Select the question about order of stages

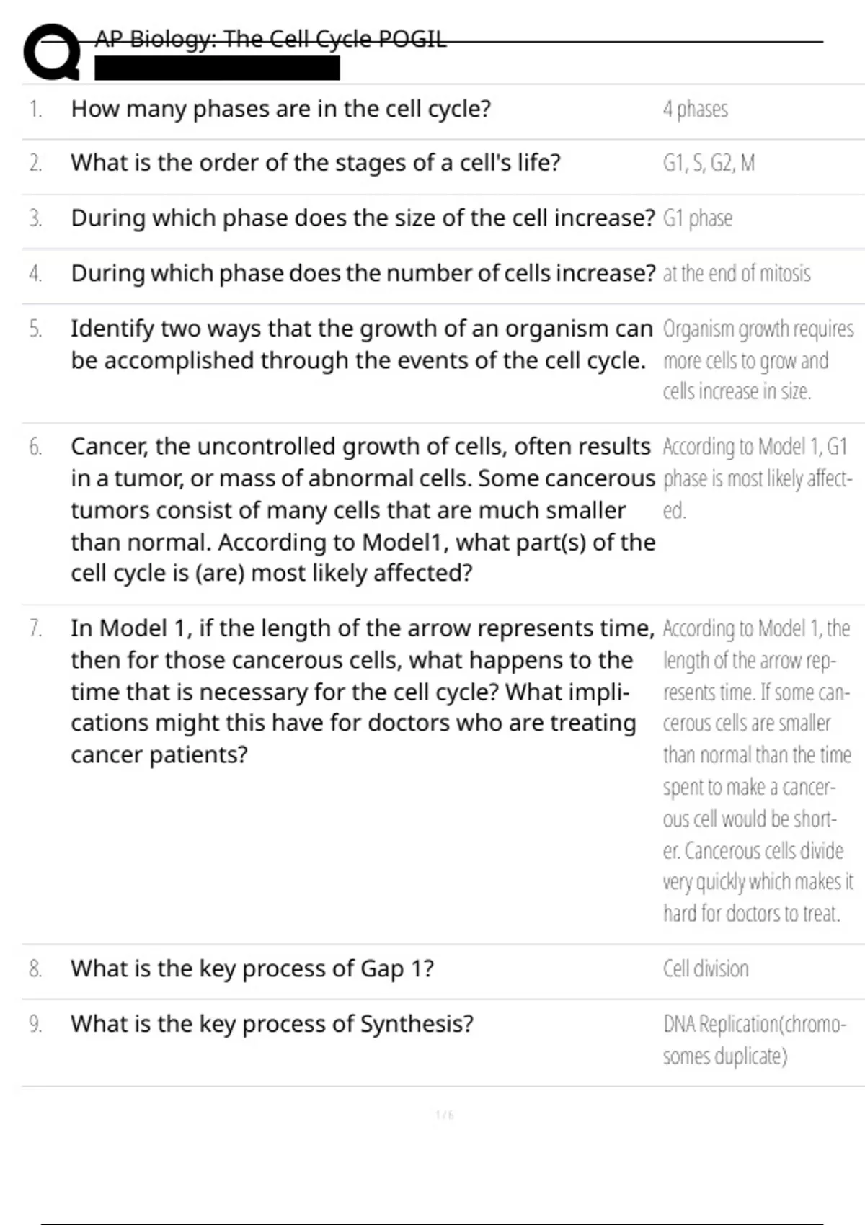[315, 163]
